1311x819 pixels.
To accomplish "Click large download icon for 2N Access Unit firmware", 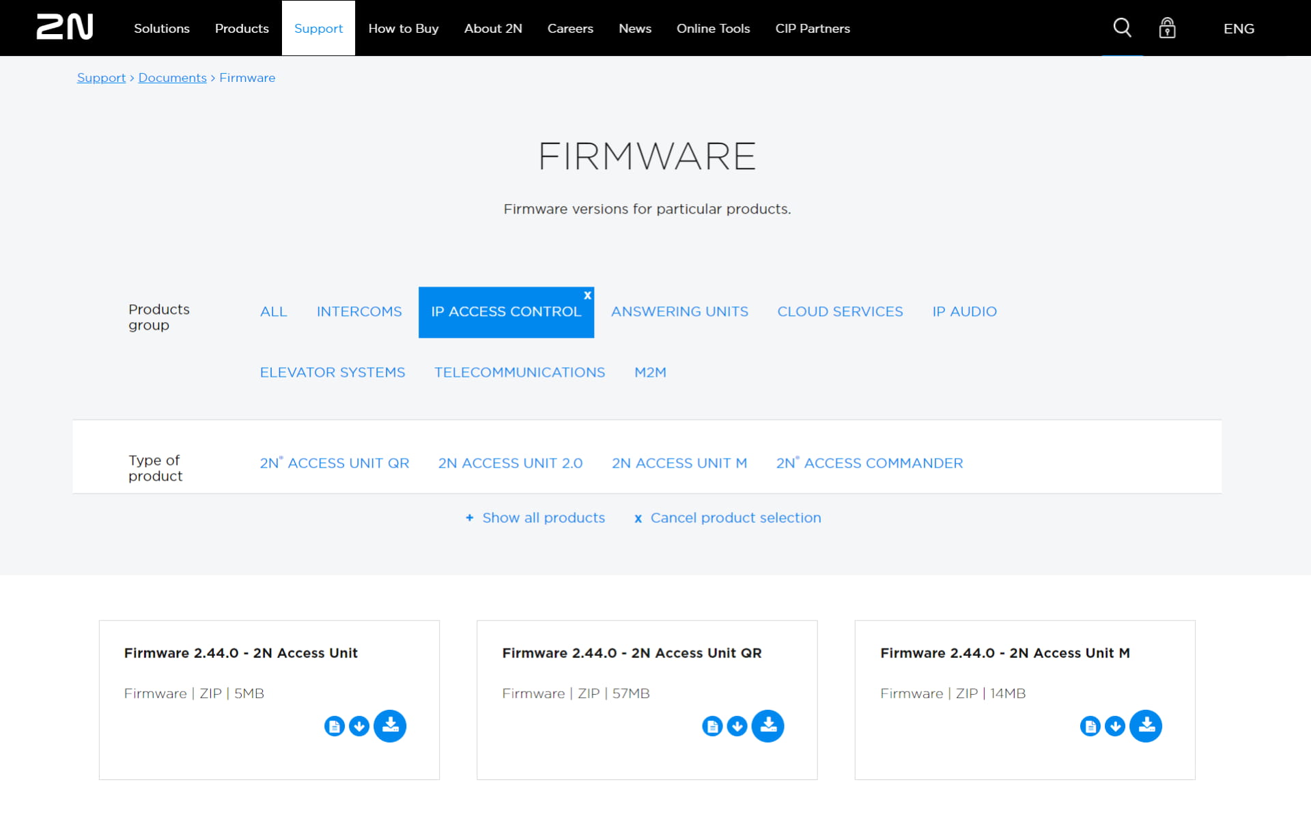I will [390, 725].
